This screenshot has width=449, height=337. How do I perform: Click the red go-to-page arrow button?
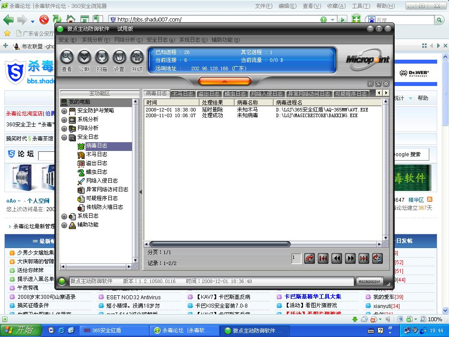[309, 258]
